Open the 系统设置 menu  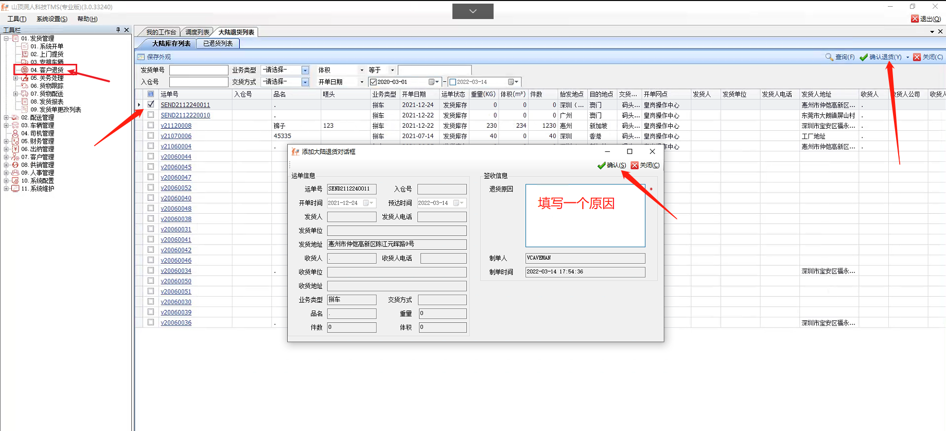coord(51,19)
